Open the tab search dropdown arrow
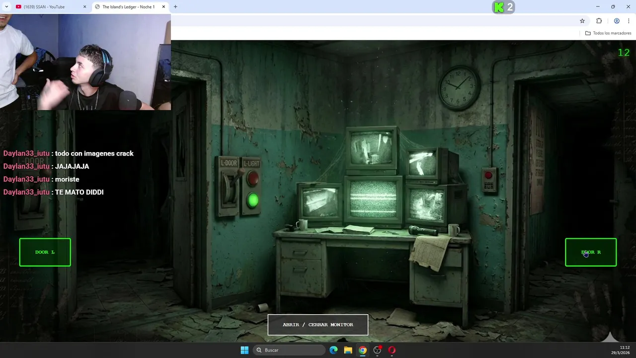This screenshot has height=358, width=636. point(6,7)
